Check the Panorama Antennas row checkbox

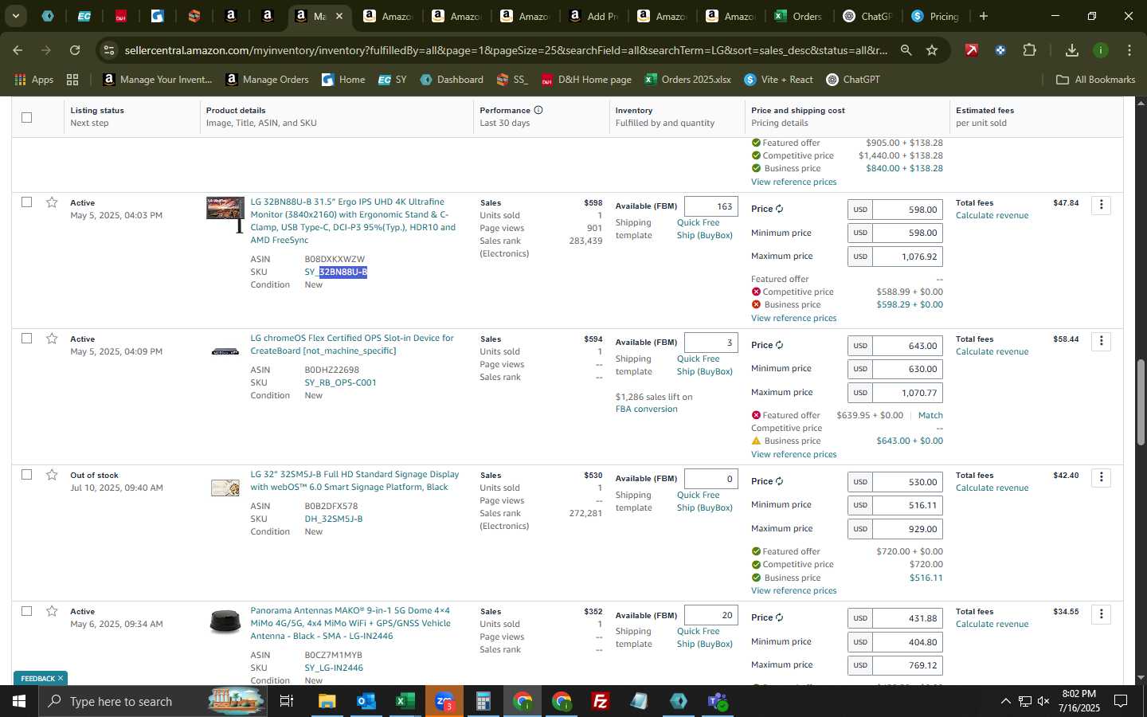tap(26, 611)
